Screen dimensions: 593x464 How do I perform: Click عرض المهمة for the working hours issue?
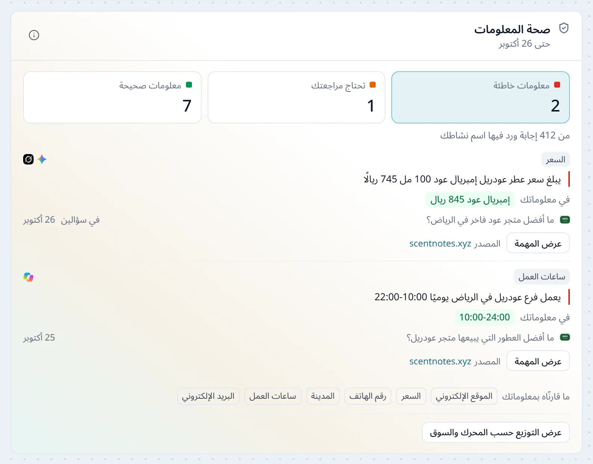click(x=538, y=361)
